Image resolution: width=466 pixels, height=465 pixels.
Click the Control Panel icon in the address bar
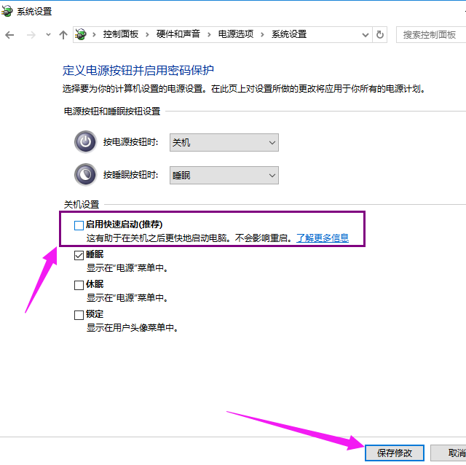[x=82, y=34]
